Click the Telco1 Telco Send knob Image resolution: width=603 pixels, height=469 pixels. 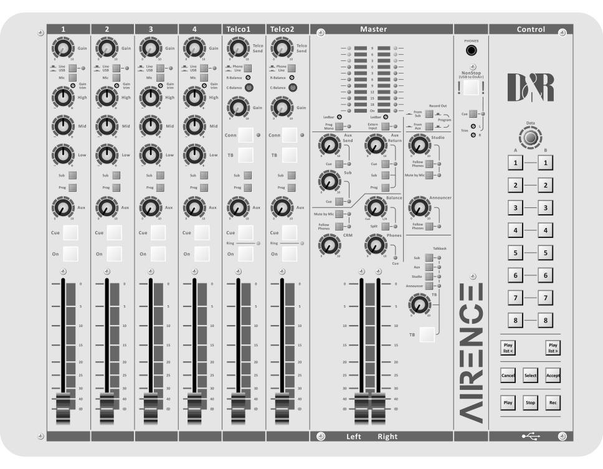click(239, 49)
